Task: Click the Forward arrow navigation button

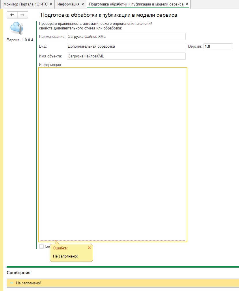Action: coord(23,15)
